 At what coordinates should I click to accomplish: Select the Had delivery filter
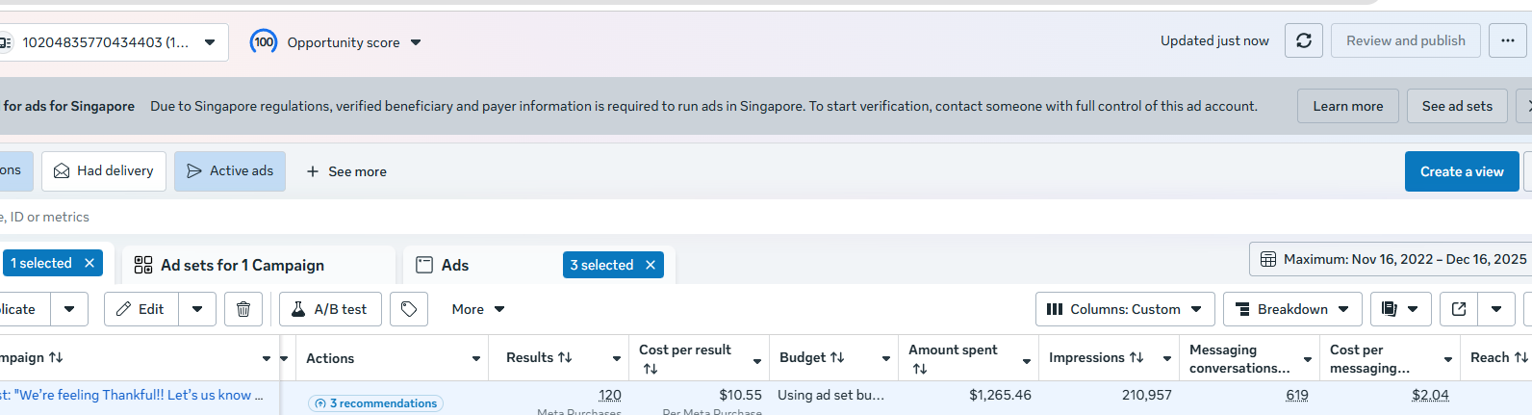[x=104, y=170]
